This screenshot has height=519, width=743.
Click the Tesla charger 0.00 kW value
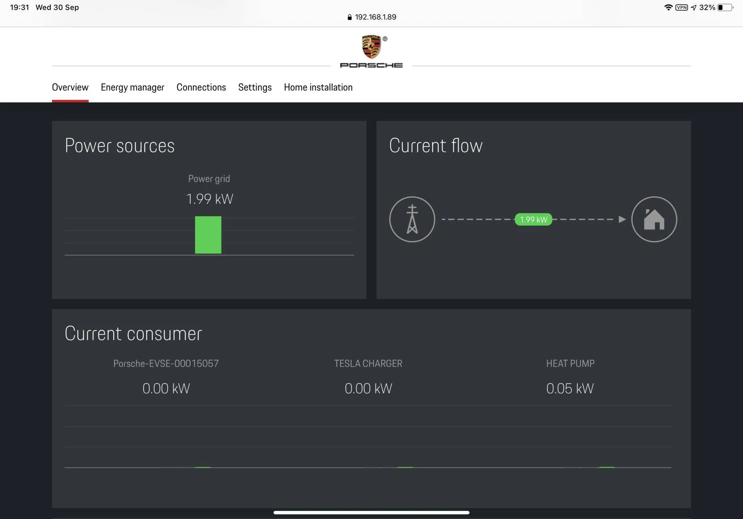[x=368, y=388]
